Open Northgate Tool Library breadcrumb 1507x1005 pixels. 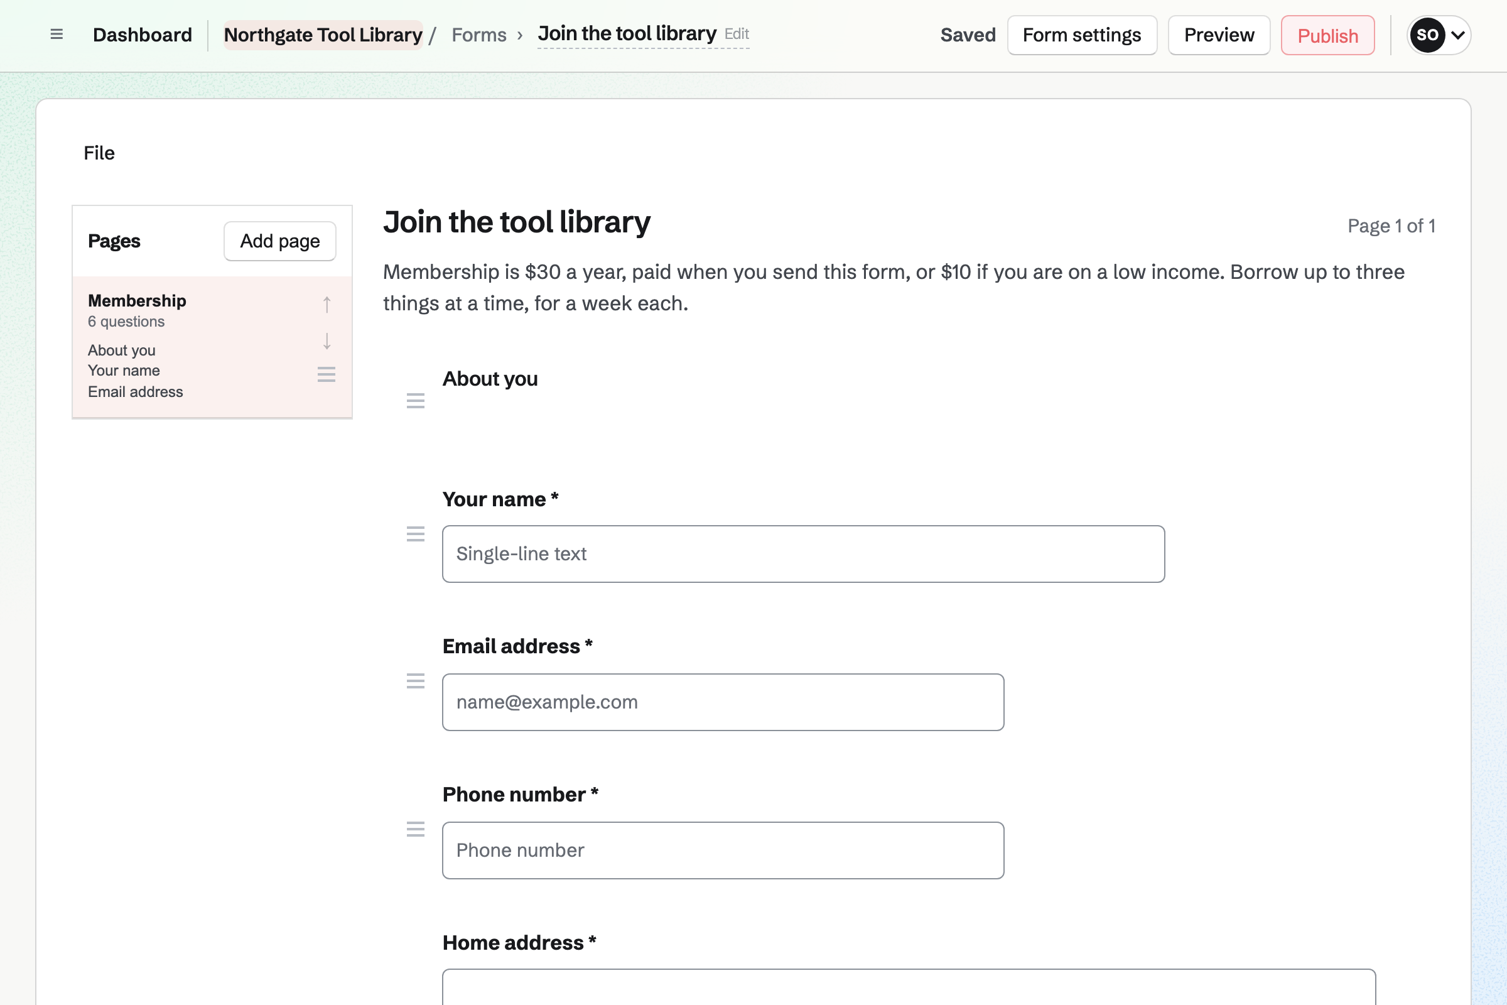323,35
